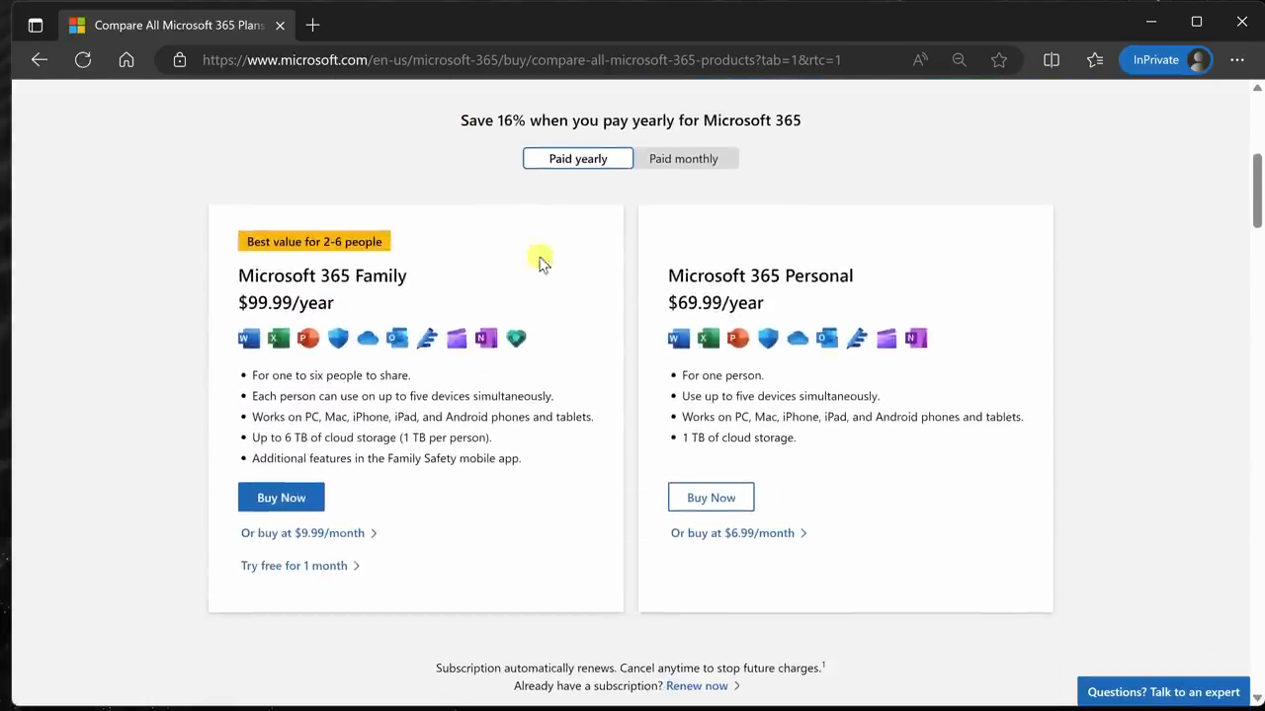The image size is (1265, 711).
Task: Add this page to favorites with the star icon
Action: click(999, 60)
